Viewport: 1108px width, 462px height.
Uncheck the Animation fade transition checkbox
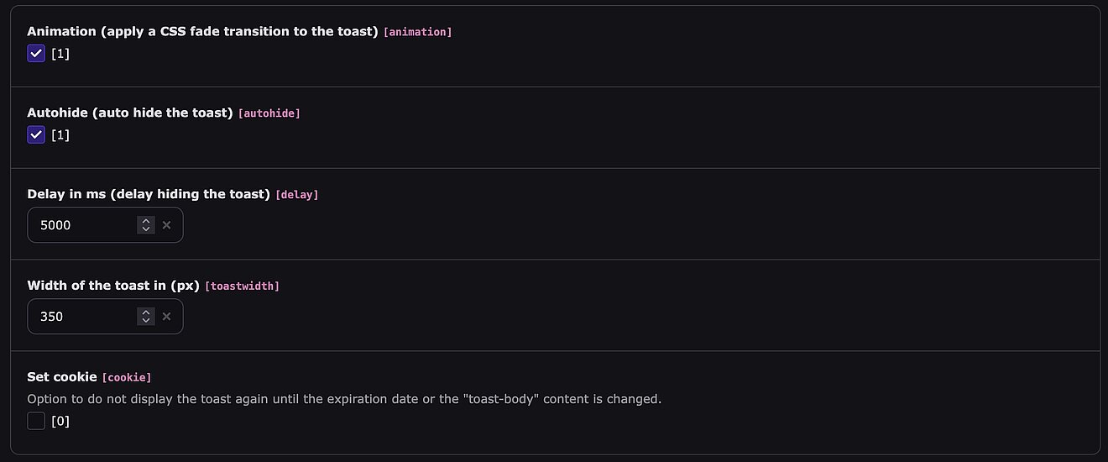(36, 54)
